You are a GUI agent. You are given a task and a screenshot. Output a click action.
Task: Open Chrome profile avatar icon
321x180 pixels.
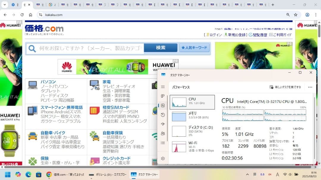(307, 15)
